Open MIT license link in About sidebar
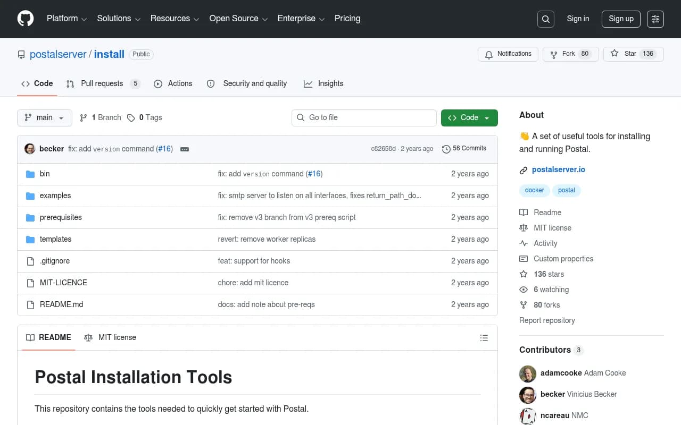This screenshot has height=425, width=681. pos(545,228)
